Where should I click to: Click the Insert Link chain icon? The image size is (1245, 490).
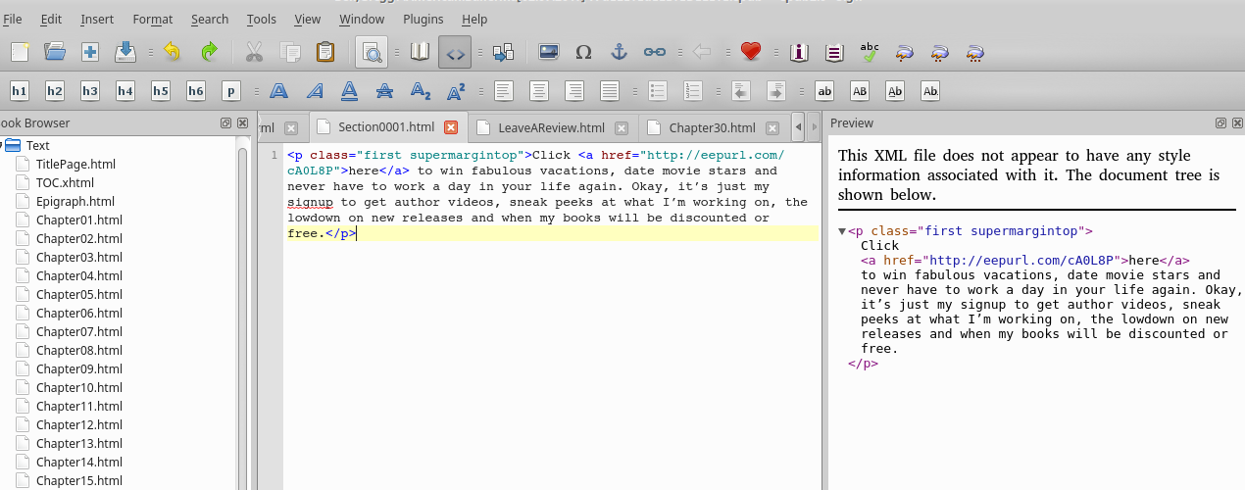(x=654, y=52)
